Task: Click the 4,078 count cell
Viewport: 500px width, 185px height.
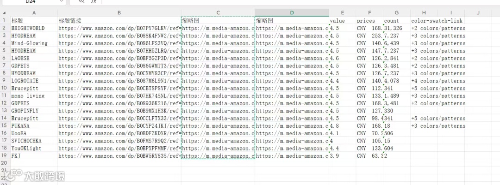Action: (396, 81)
